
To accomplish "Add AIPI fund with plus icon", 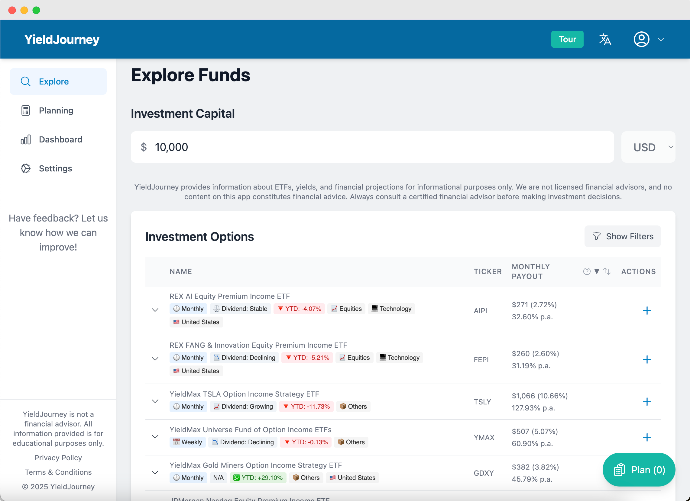I will pyautogui.click(x=647, y=311).
